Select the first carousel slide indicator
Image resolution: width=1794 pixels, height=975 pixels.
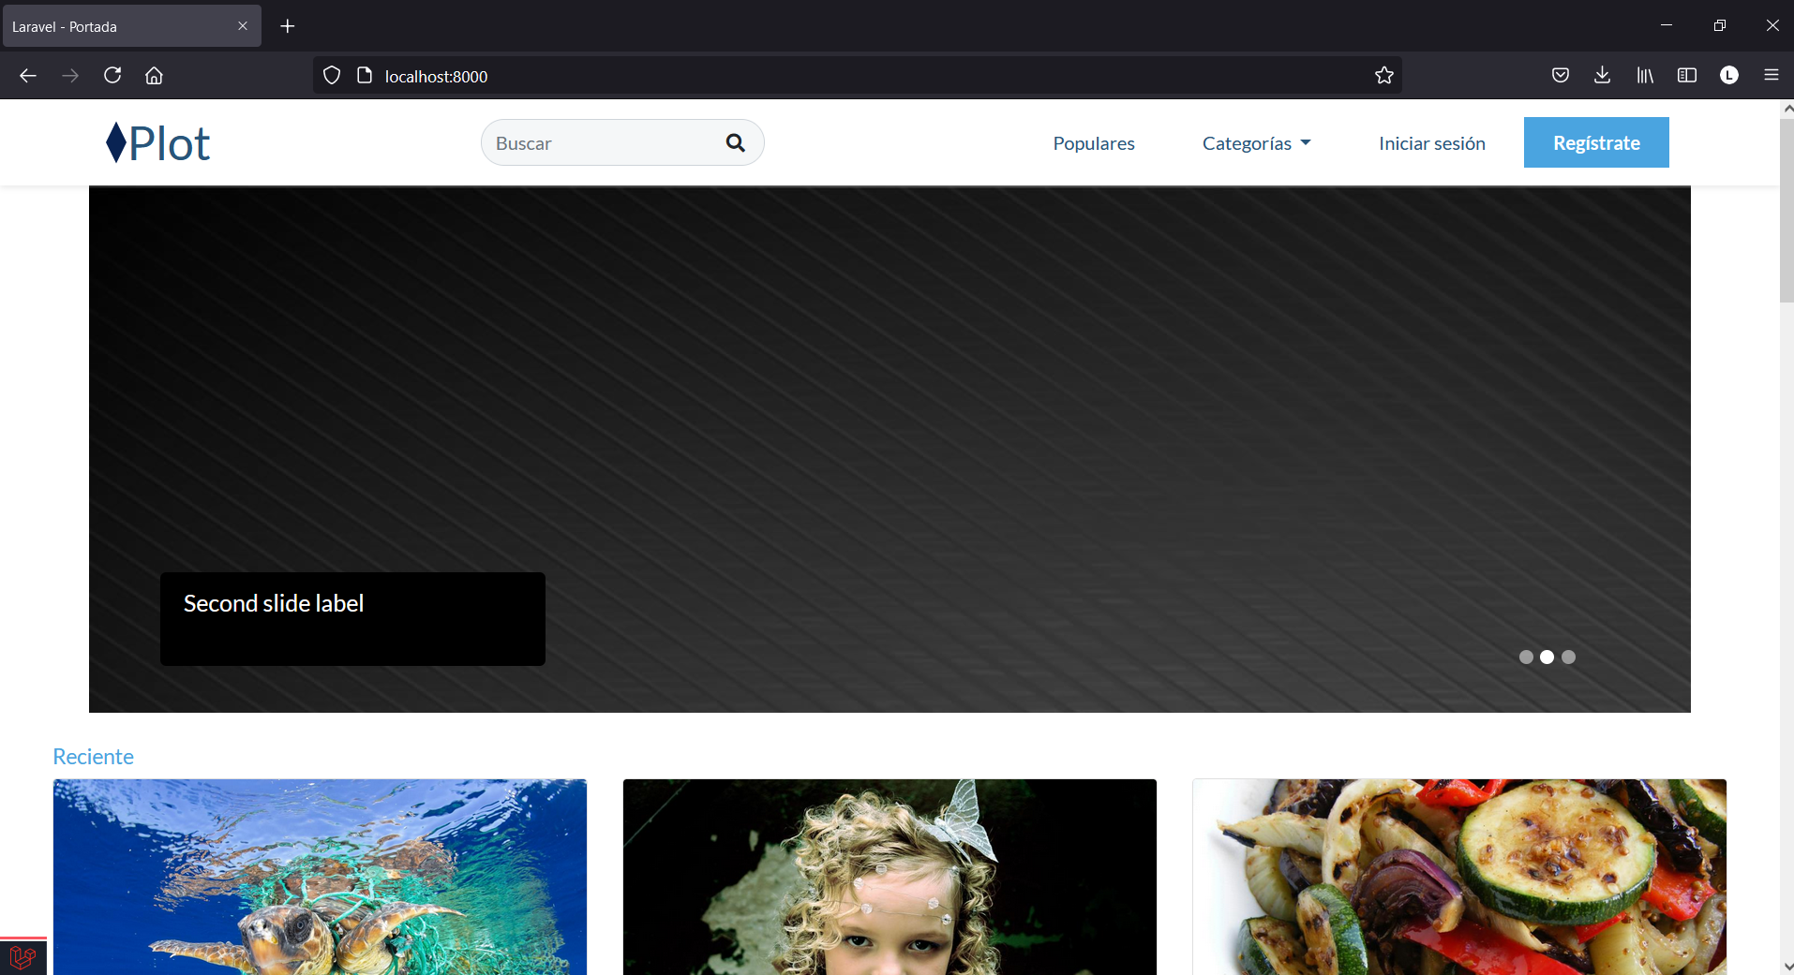(x=1526, y=657)
